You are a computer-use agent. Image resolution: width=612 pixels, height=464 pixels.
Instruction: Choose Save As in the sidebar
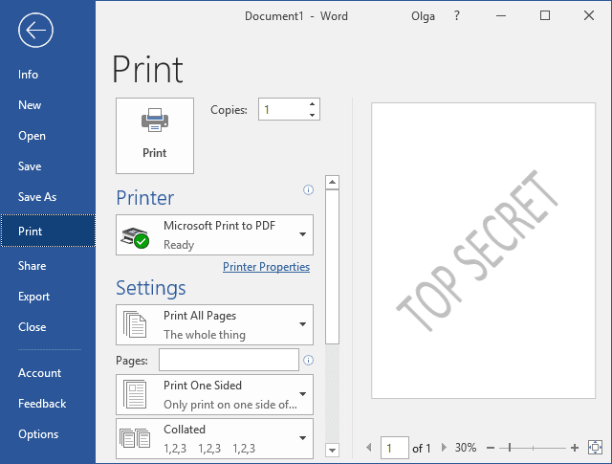48,197
